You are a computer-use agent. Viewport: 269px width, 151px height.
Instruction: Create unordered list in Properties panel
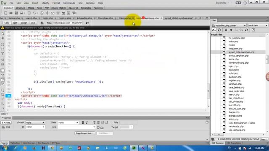[x=94, y=122]
